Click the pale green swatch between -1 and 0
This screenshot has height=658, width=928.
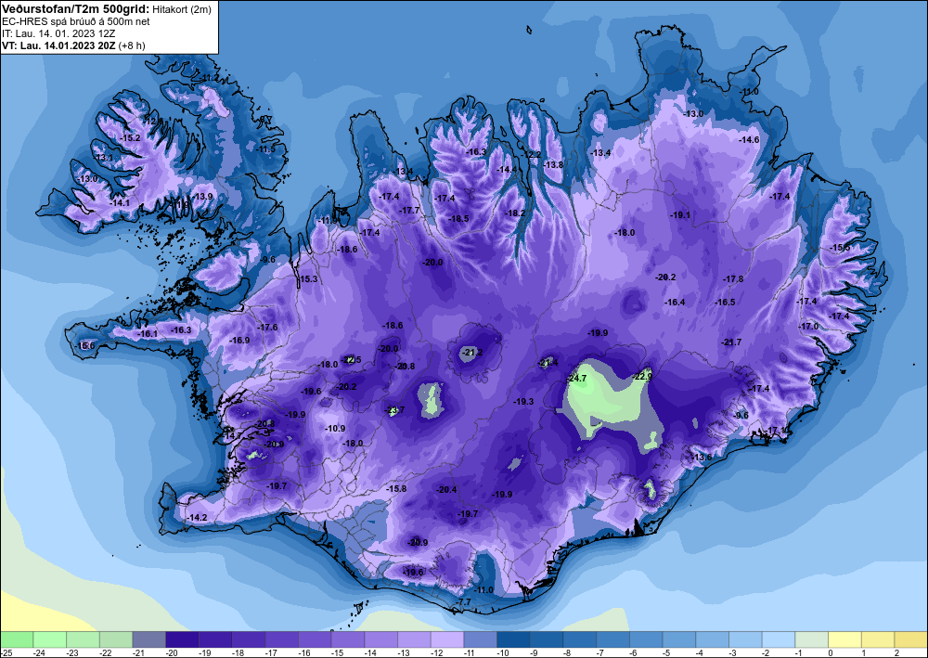click(x=812, y=639)
